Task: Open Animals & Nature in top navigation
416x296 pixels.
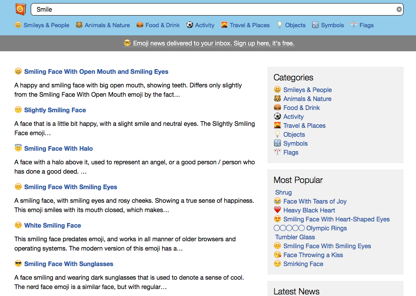Action: [x=107, y=25]
